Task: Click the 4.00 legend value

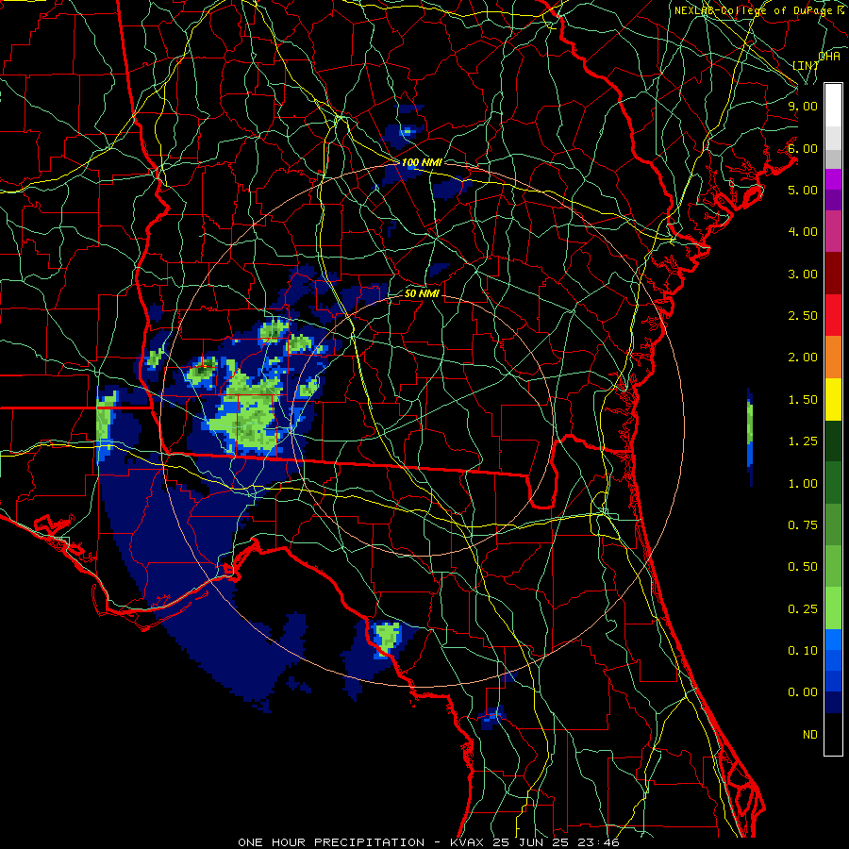Action: [x=803, y=232]
